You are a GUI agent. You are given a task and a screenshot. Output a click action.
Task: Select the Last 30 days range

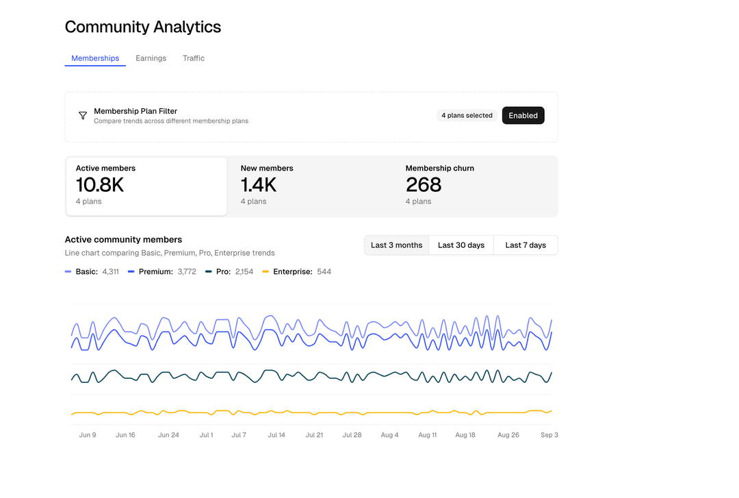(461, 245)
